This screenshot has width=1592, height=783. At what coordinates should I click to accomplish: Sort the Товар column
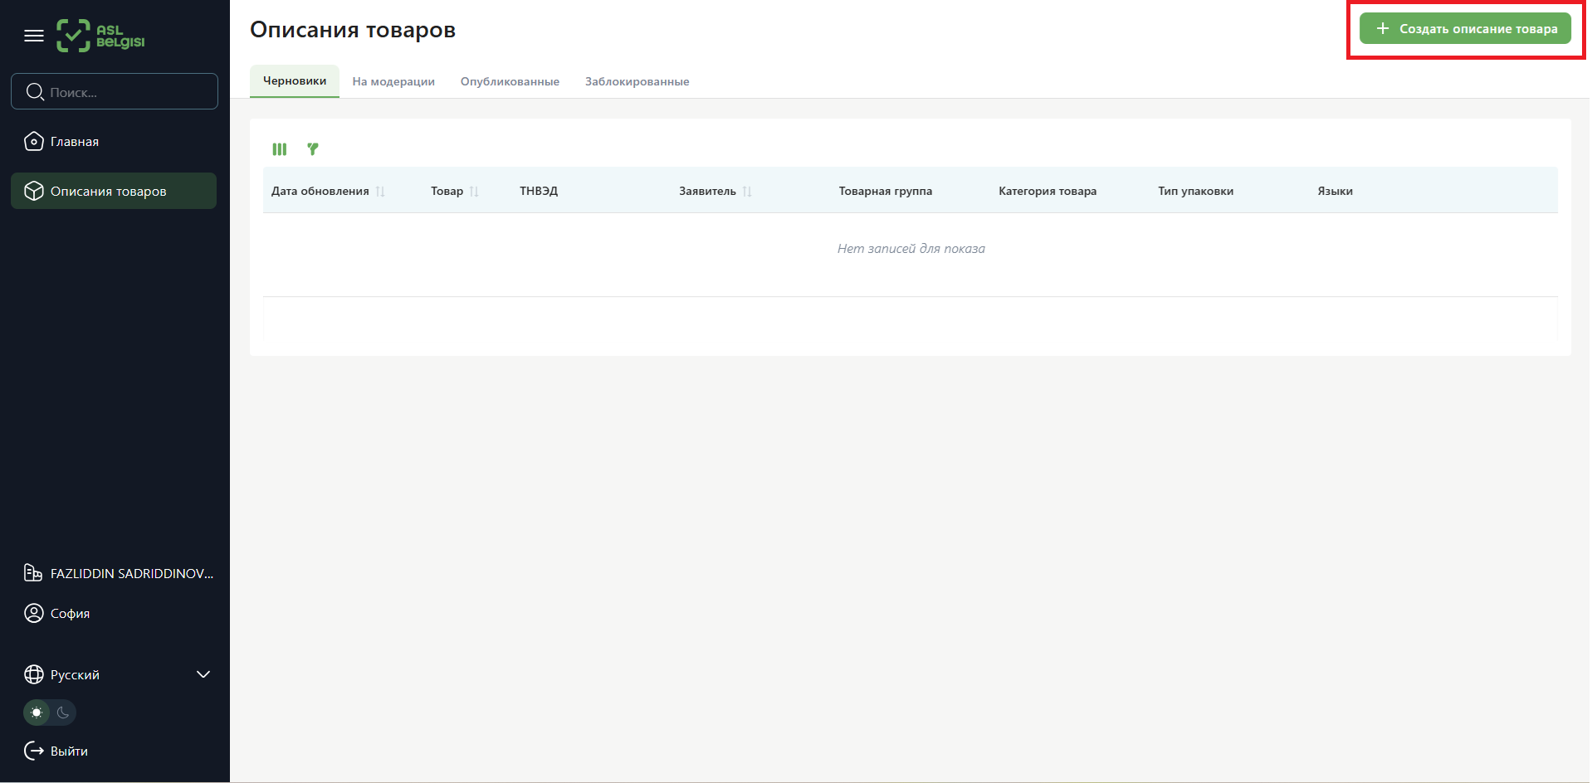point(474,192)
